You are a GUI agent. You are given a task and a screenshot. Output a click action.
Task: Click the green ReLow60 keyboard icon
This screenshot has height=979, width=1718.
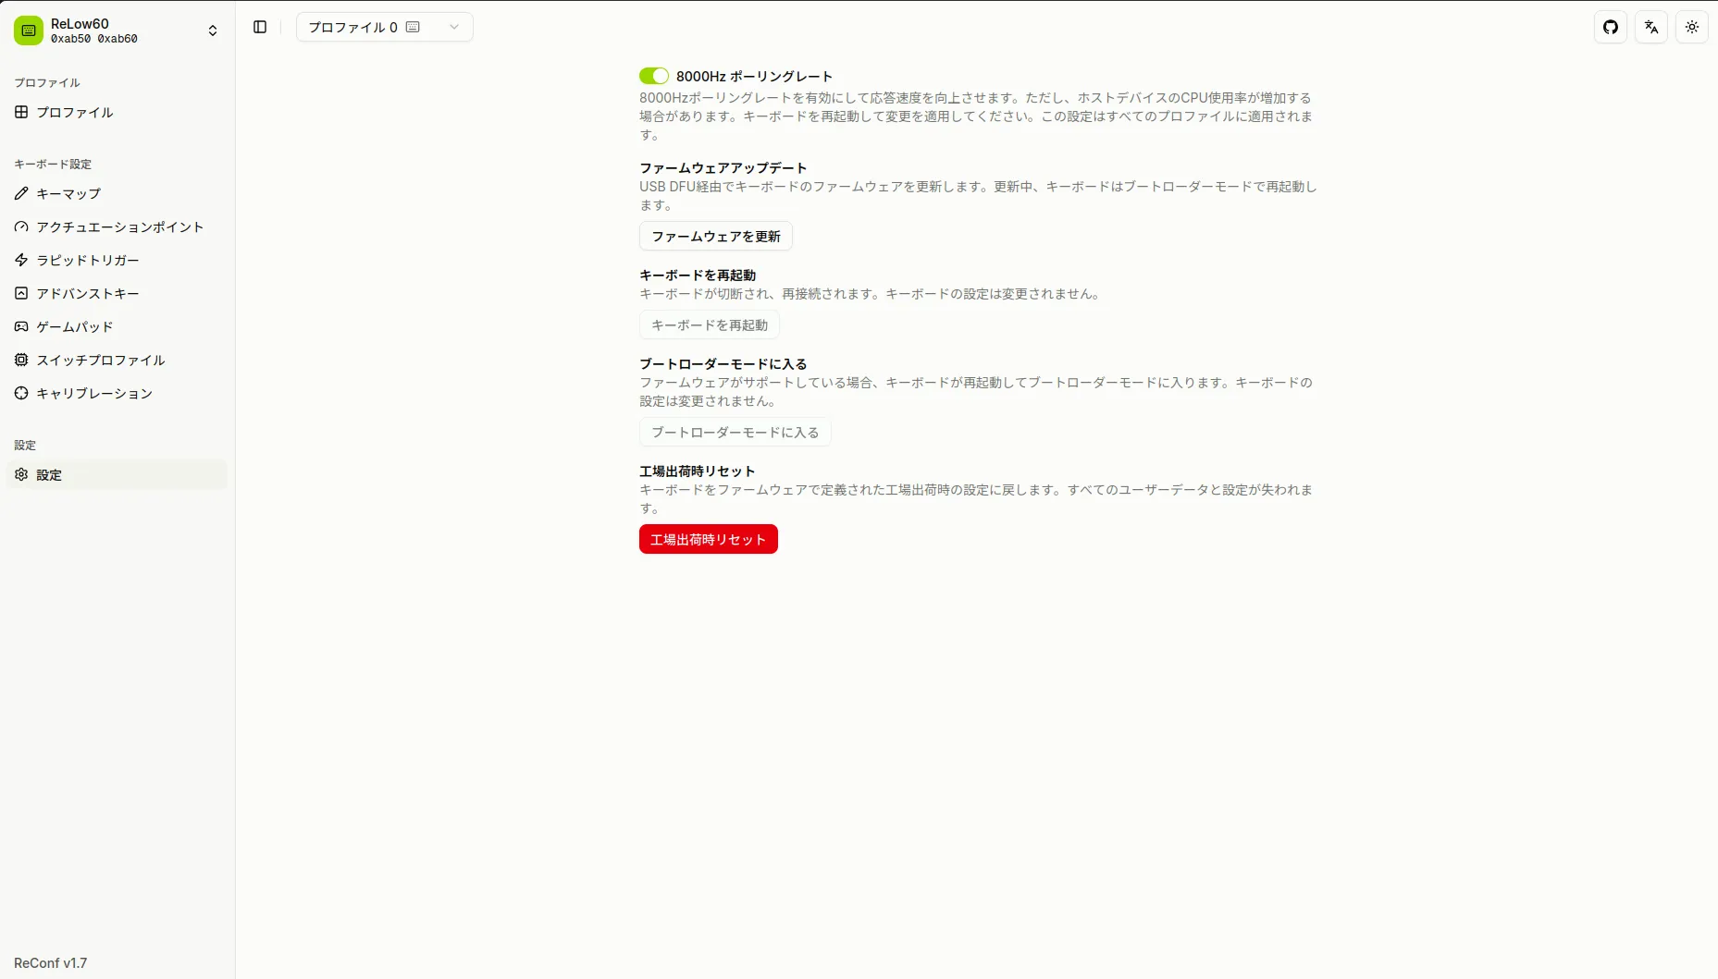[x=29, y=31]
